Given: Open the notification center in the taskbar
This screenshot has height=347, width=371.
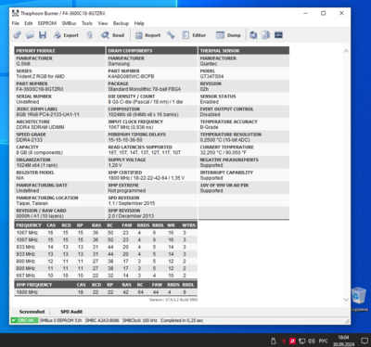Looking at the screenshot, I should [x=365, y=341].
